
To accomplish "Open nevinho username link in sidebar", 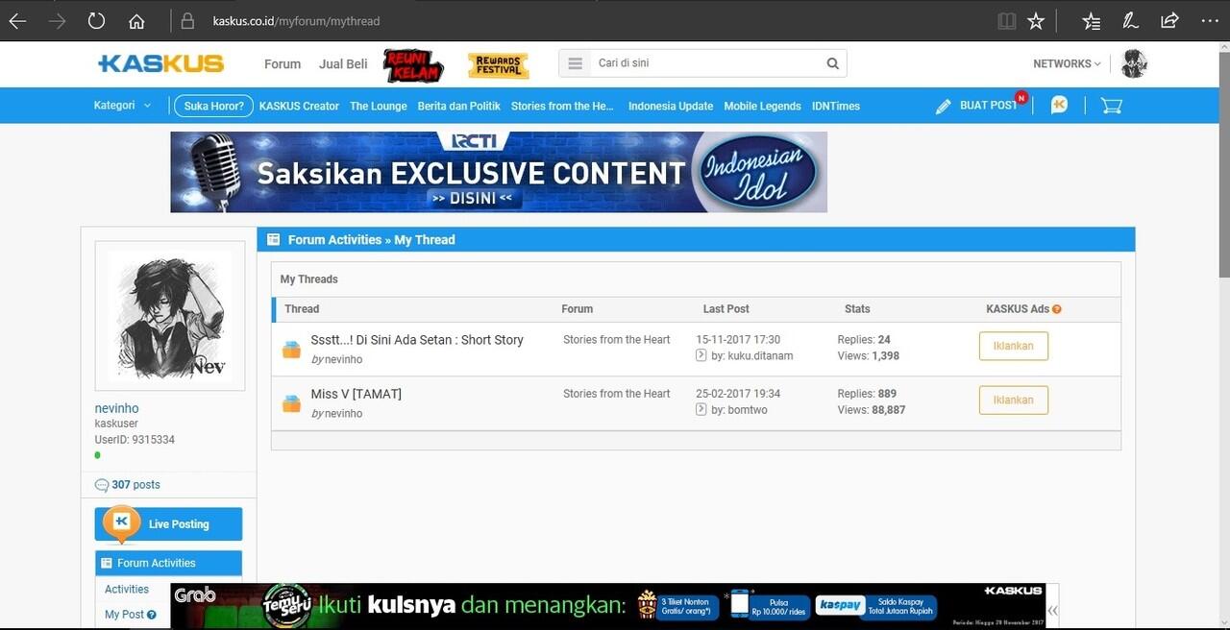I will [x=116, y=408].
